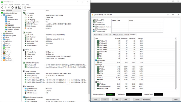Open the Tools menu
Image resolution: width=181 pixels, height=102 pixels.
[x=23, y=5]
